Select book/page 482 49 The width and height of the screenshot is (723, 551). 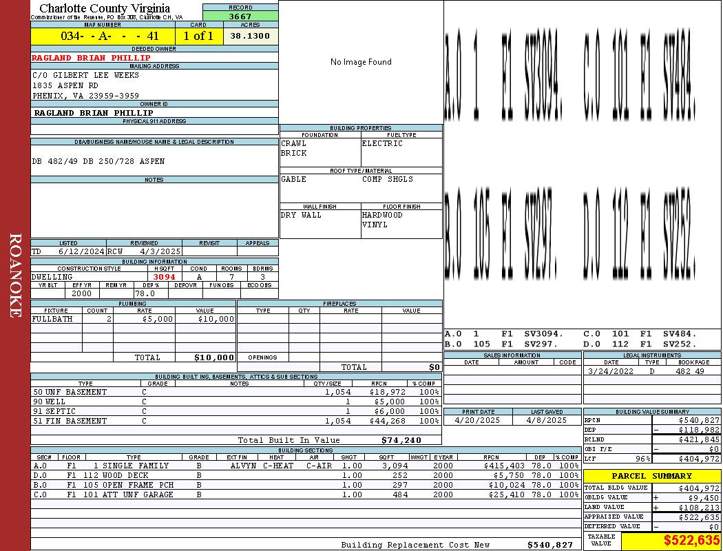[690, 371]
